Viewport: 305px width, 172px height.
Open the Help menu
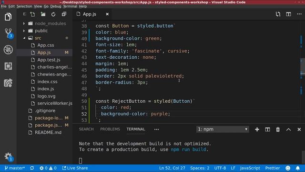point(83,6)
